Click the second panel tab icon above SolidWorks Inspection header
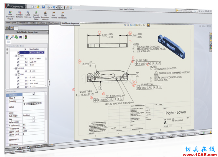 click(x=12, y=28)
